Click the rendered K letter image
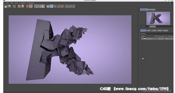This screenshot has width=175, height=93. point(70,49)
